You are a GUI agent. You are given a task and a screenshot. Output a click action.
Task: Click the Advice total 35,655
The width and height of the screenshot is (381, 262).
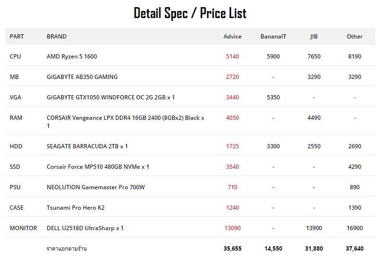point(232,249)
